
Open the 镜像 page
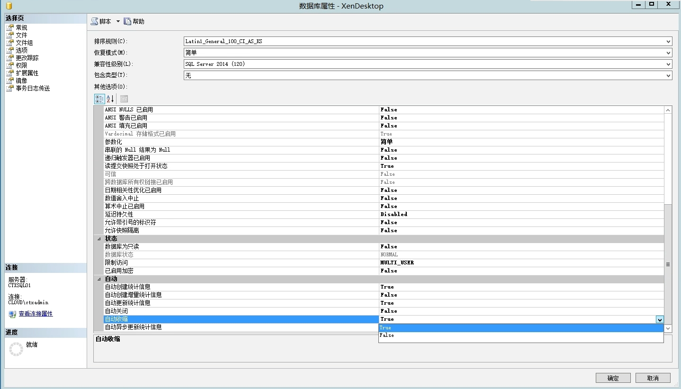tap(21, 81)
